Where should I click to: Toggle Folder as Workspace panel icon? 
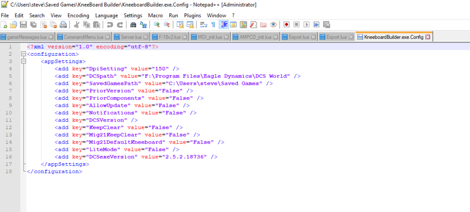[x=263, y=25]
